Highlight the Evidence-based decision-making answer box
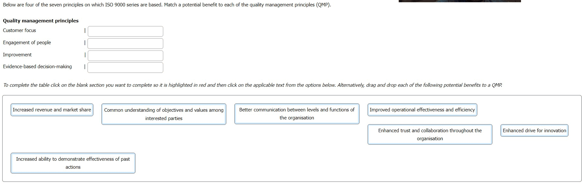 (x=125, y=68)
